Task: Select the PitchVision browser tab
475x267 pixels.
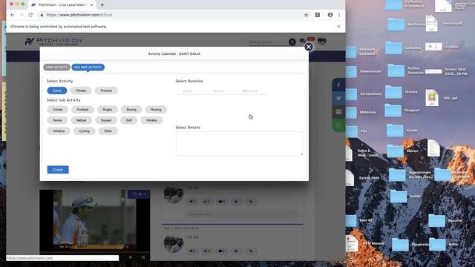Action: 62,5
